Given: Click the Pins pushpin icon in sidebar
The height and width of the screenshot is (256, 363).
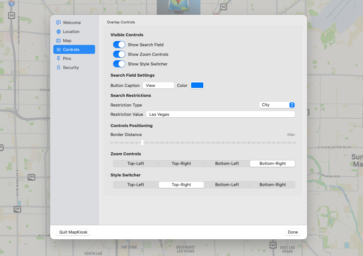Looking at the screenshot, I should click(58, 58).
